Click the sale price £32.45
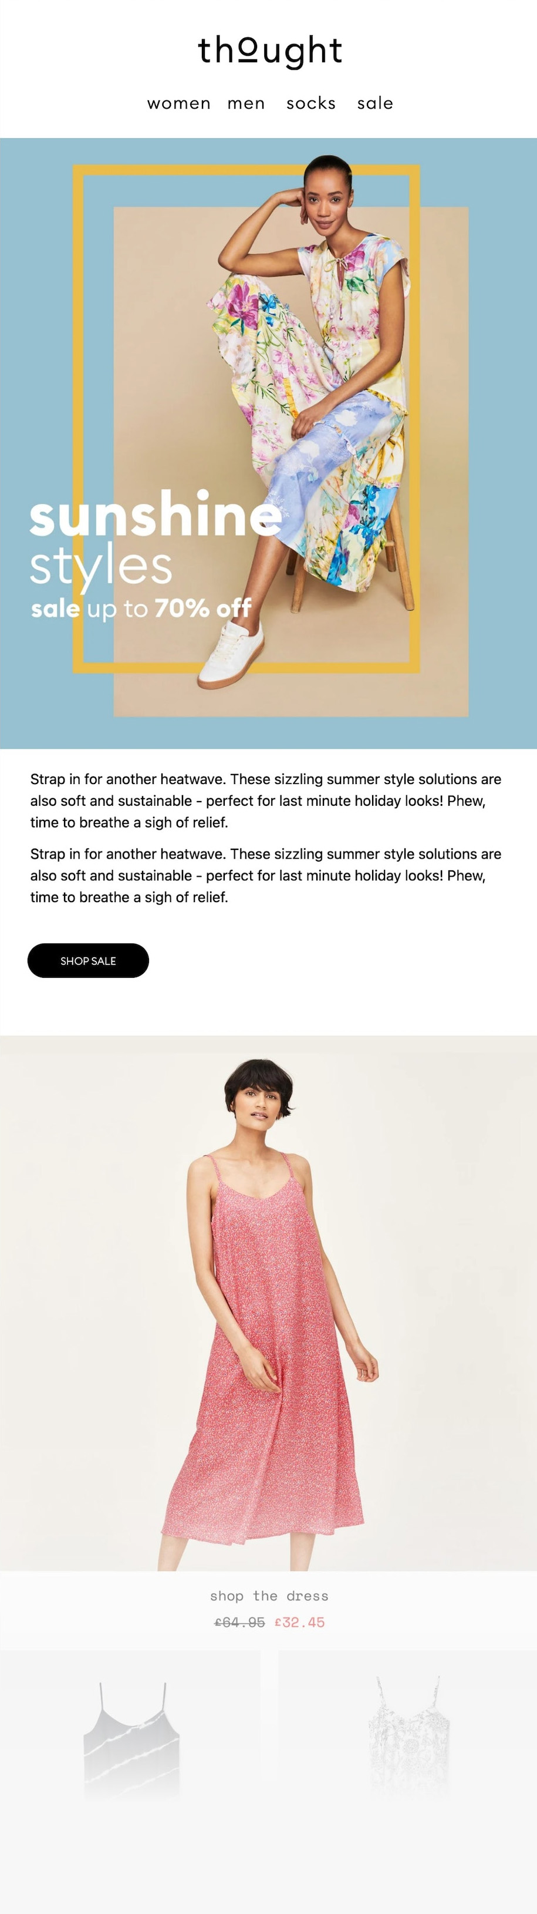This screenshot has width=537, height=1914. [300, 1622]
